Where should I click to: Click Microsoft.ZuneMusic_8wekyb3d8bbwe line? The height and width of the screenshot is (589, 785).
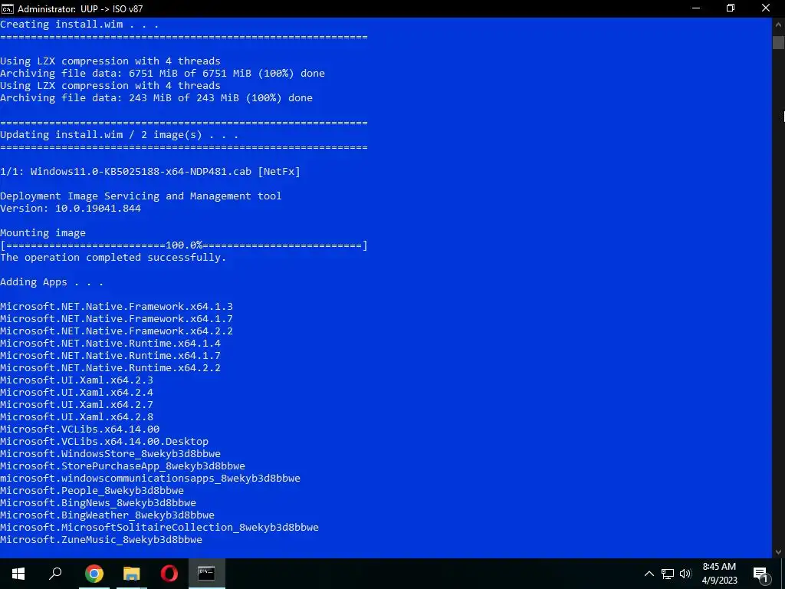101,539
